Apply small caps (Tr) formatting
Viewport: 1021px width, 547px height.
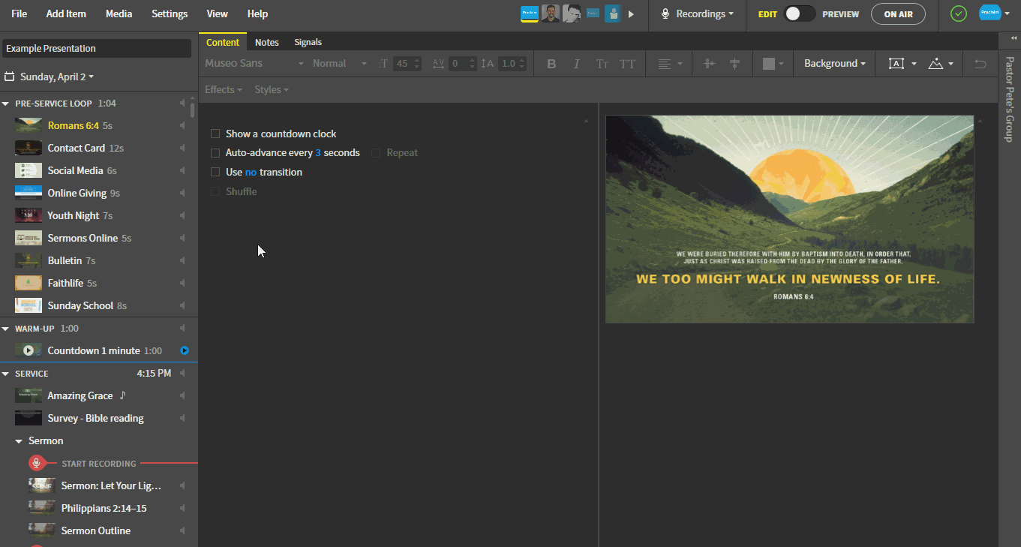pos(602,64)
